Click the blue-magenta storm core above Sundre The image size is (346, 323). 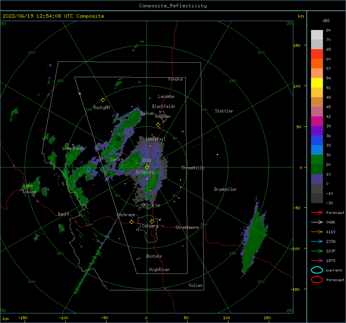pos(112,152)
